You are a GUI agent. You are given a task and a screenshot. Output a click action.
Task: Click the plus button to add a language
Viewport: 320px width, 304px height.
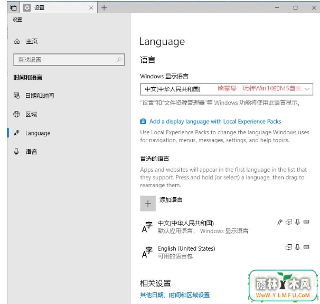pyautogui.click(x=148, y=204)
